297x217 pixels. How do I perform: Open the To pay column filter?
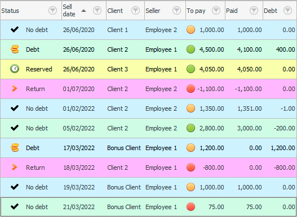pos(216,11)
